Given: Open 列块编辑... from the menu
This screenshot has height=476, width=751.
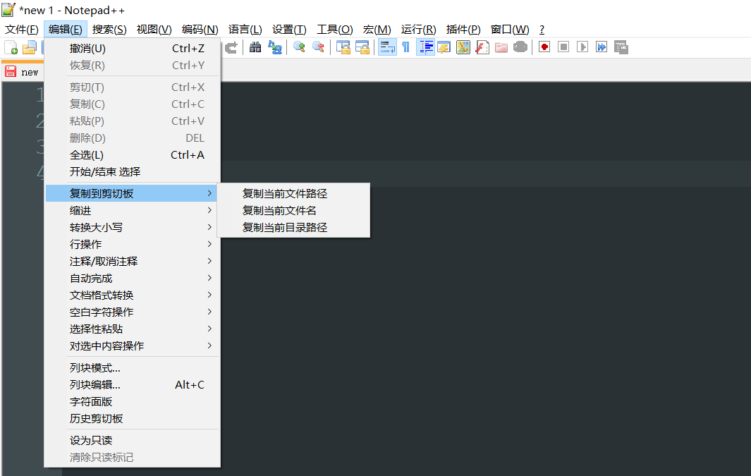Looking at the screenshot, I should pyautogui.click(x=132, y=384).
